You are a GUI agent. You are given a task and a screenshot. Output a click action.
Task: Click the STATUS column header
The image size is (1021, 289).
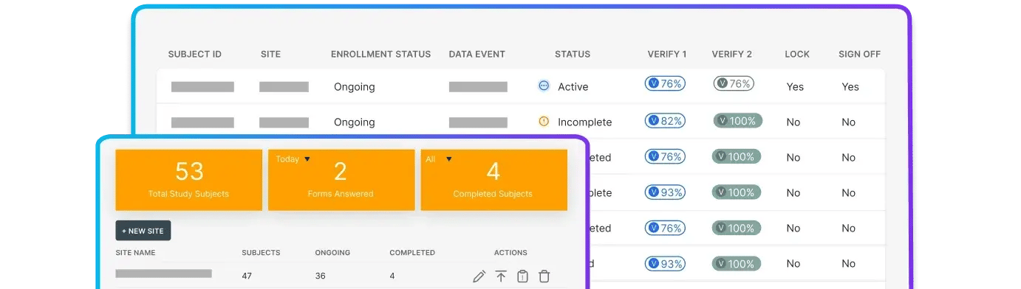pyautogui.click(x=573, y=54)
